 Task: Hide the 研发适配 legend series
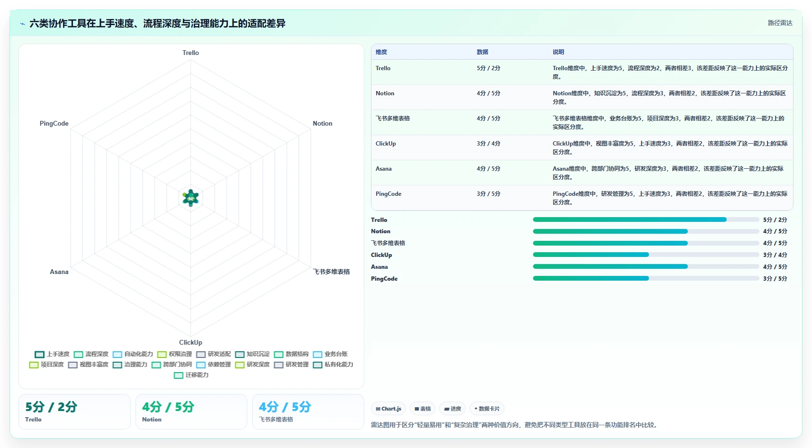click(x=213, y=354)
